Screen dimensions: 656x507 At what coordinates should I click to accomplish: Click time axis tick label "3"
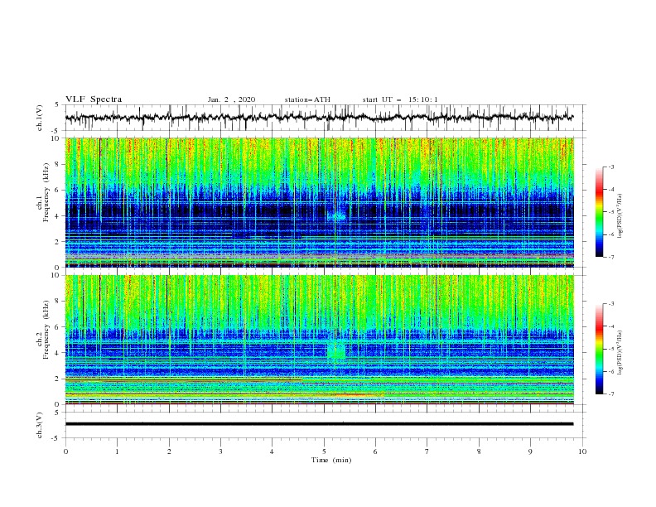click(220, 451)
